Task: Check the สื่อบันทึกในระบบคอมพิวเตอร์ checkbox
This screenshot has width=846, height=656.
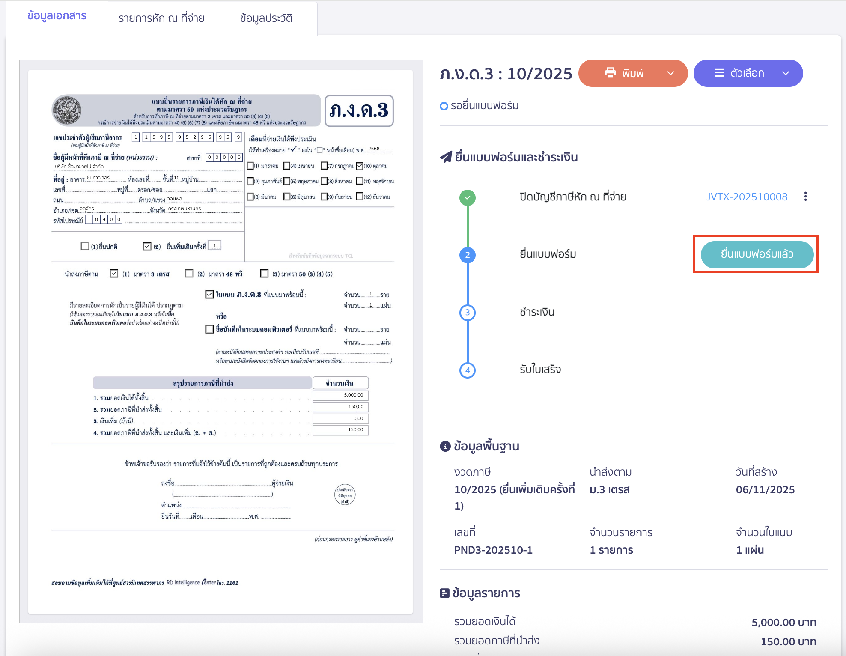Action: click(209, 330)
